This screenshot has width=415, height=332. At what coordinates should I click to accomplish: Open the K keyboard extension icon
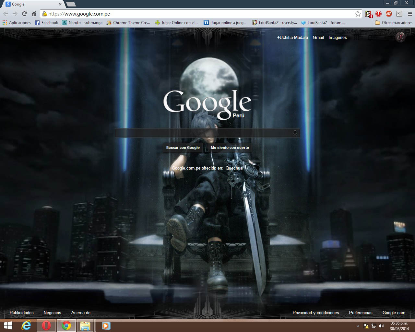[398, 15]
